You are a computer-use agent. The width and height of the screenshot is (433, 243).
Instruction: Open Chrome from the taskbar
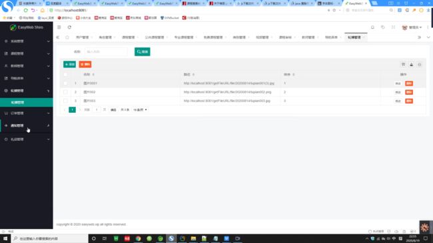coord(138,238)
